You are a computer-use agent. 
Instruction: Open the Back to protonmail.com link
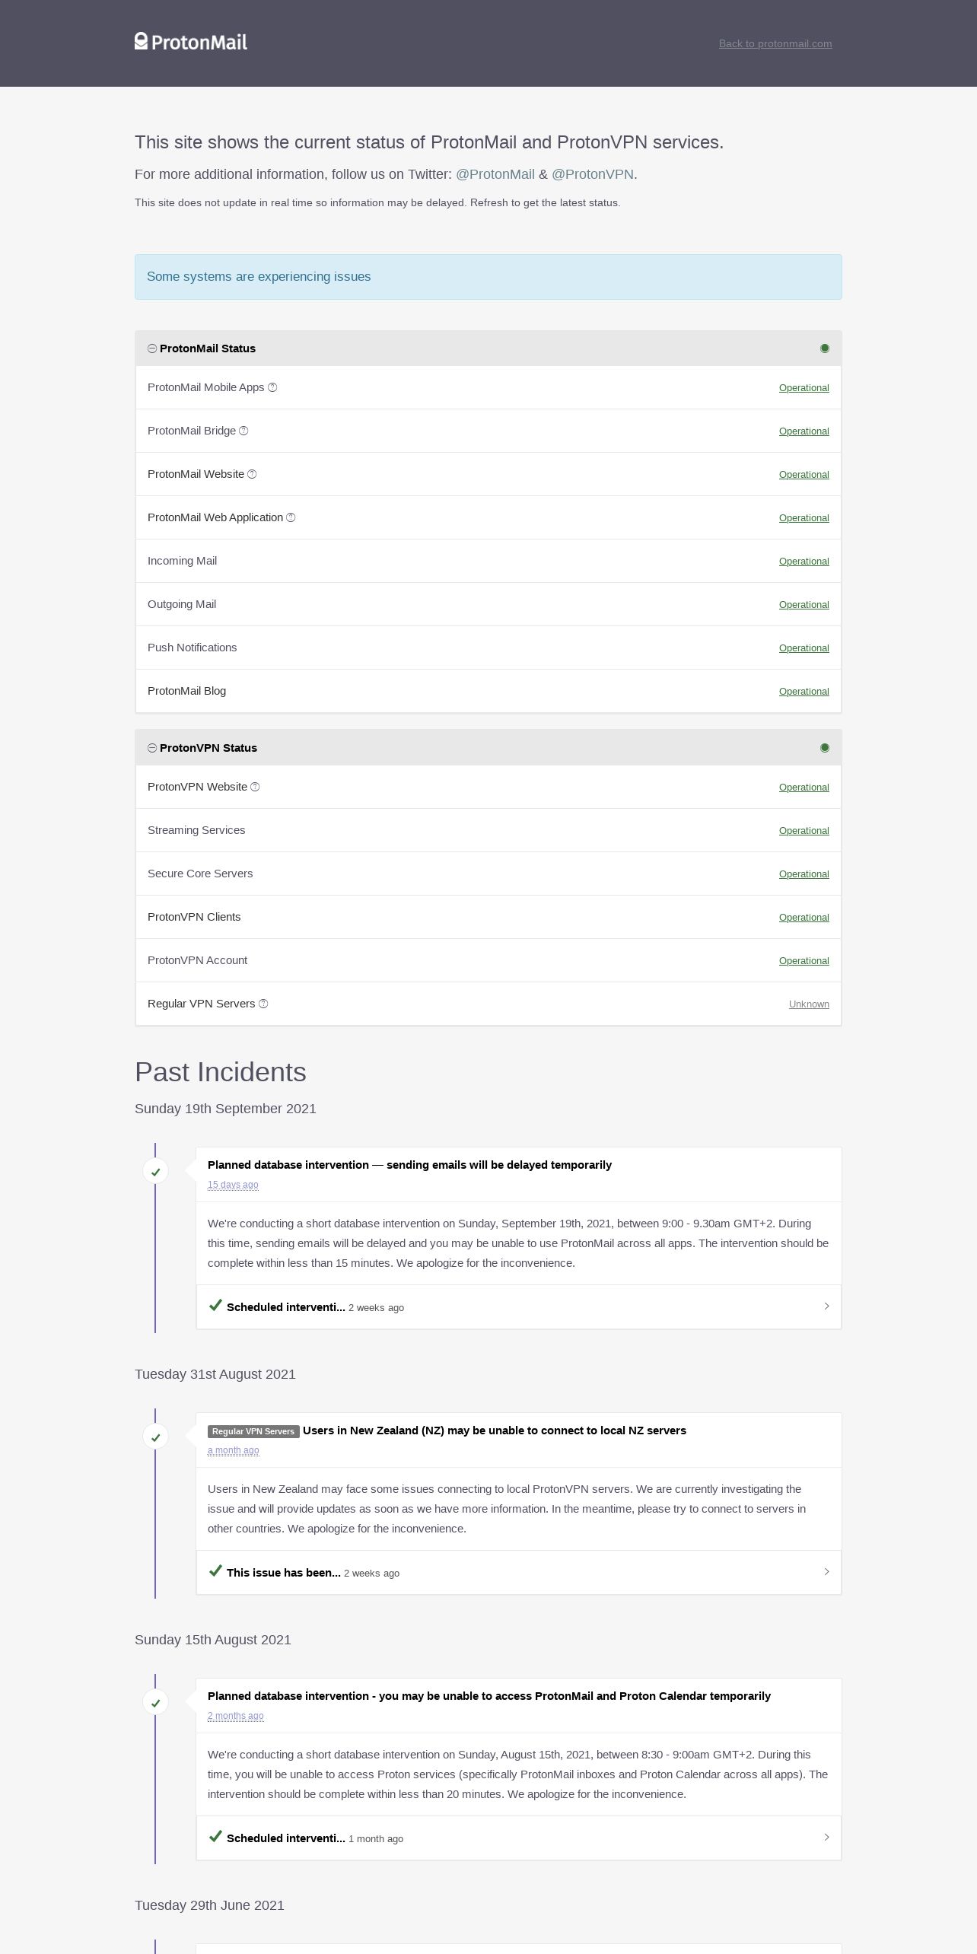pos(775,43)
